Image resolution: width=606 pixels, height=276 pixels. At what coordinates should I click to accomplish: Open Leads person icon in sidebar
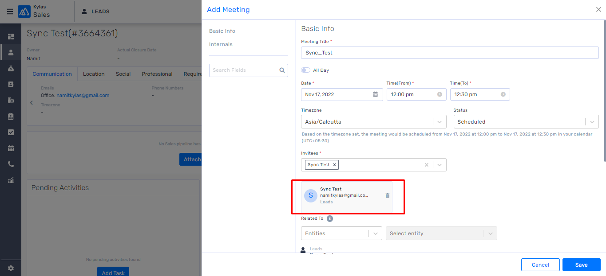point(11,52)
